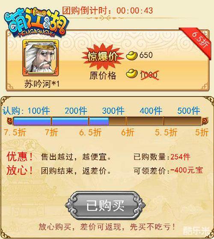Click the left ornament cap of progress bar

10,121
